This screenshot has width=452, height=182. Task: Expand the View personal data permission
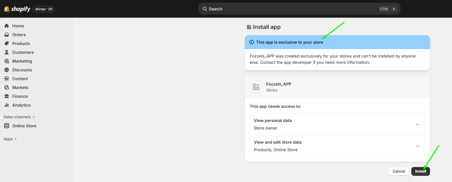[x=418, y=124]
